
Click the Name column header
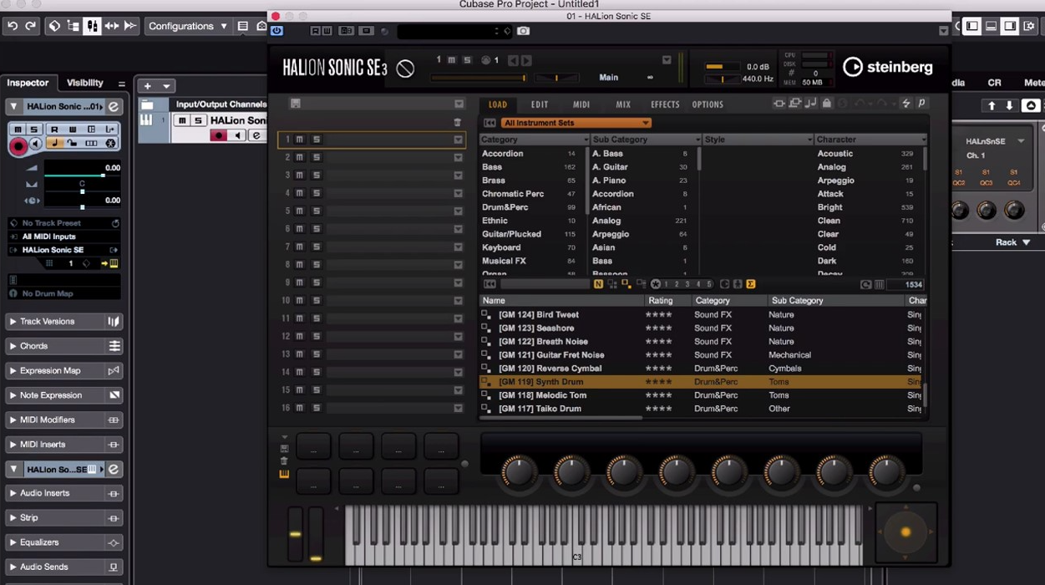pos(561,301)
